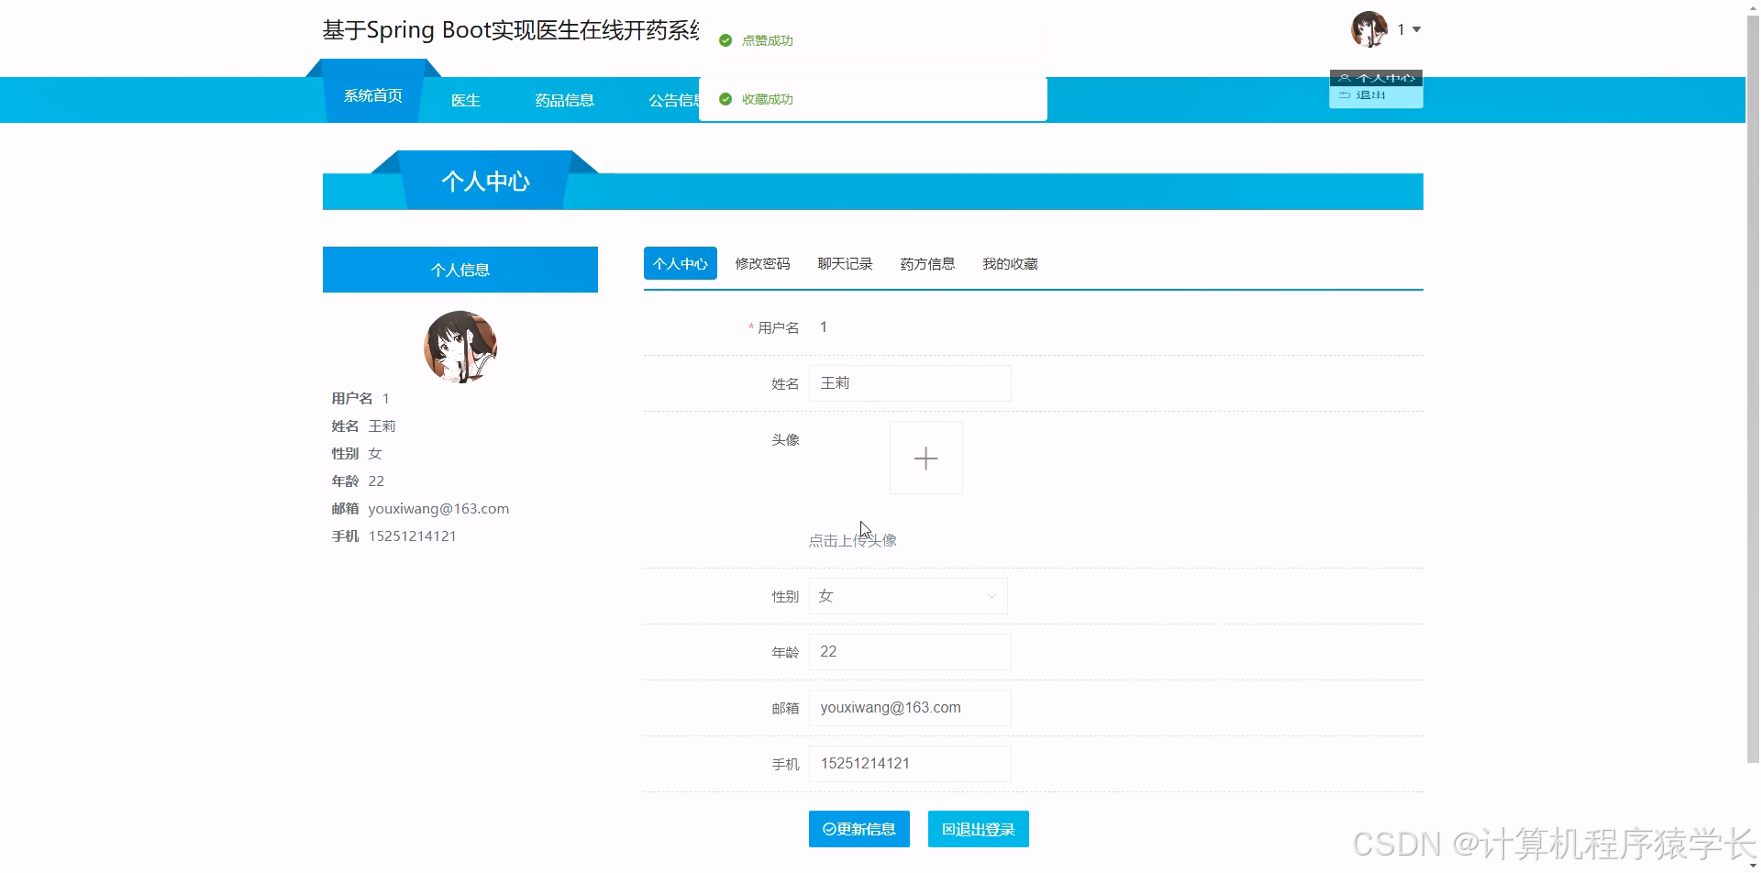Open the hidden menu under 公告信息

pos(674,100)
